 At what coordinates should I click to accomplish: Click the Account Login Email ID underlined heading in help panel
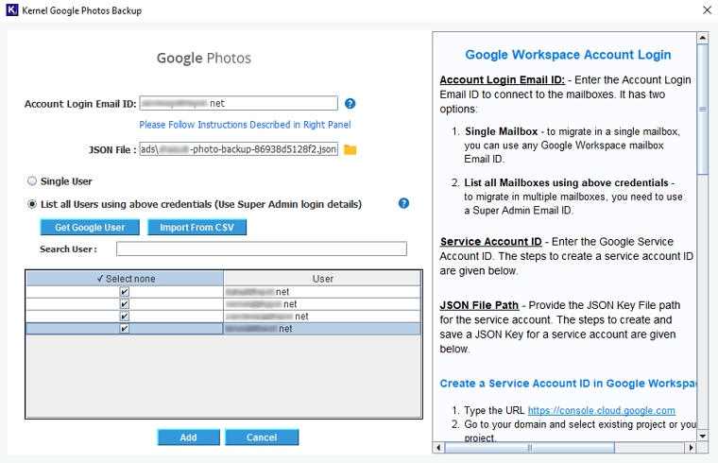503,79
